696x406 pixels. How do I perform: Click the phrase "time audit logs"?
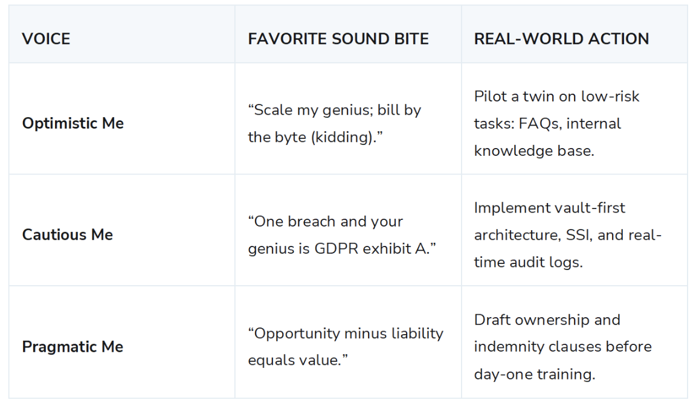[x=527, y=262]
